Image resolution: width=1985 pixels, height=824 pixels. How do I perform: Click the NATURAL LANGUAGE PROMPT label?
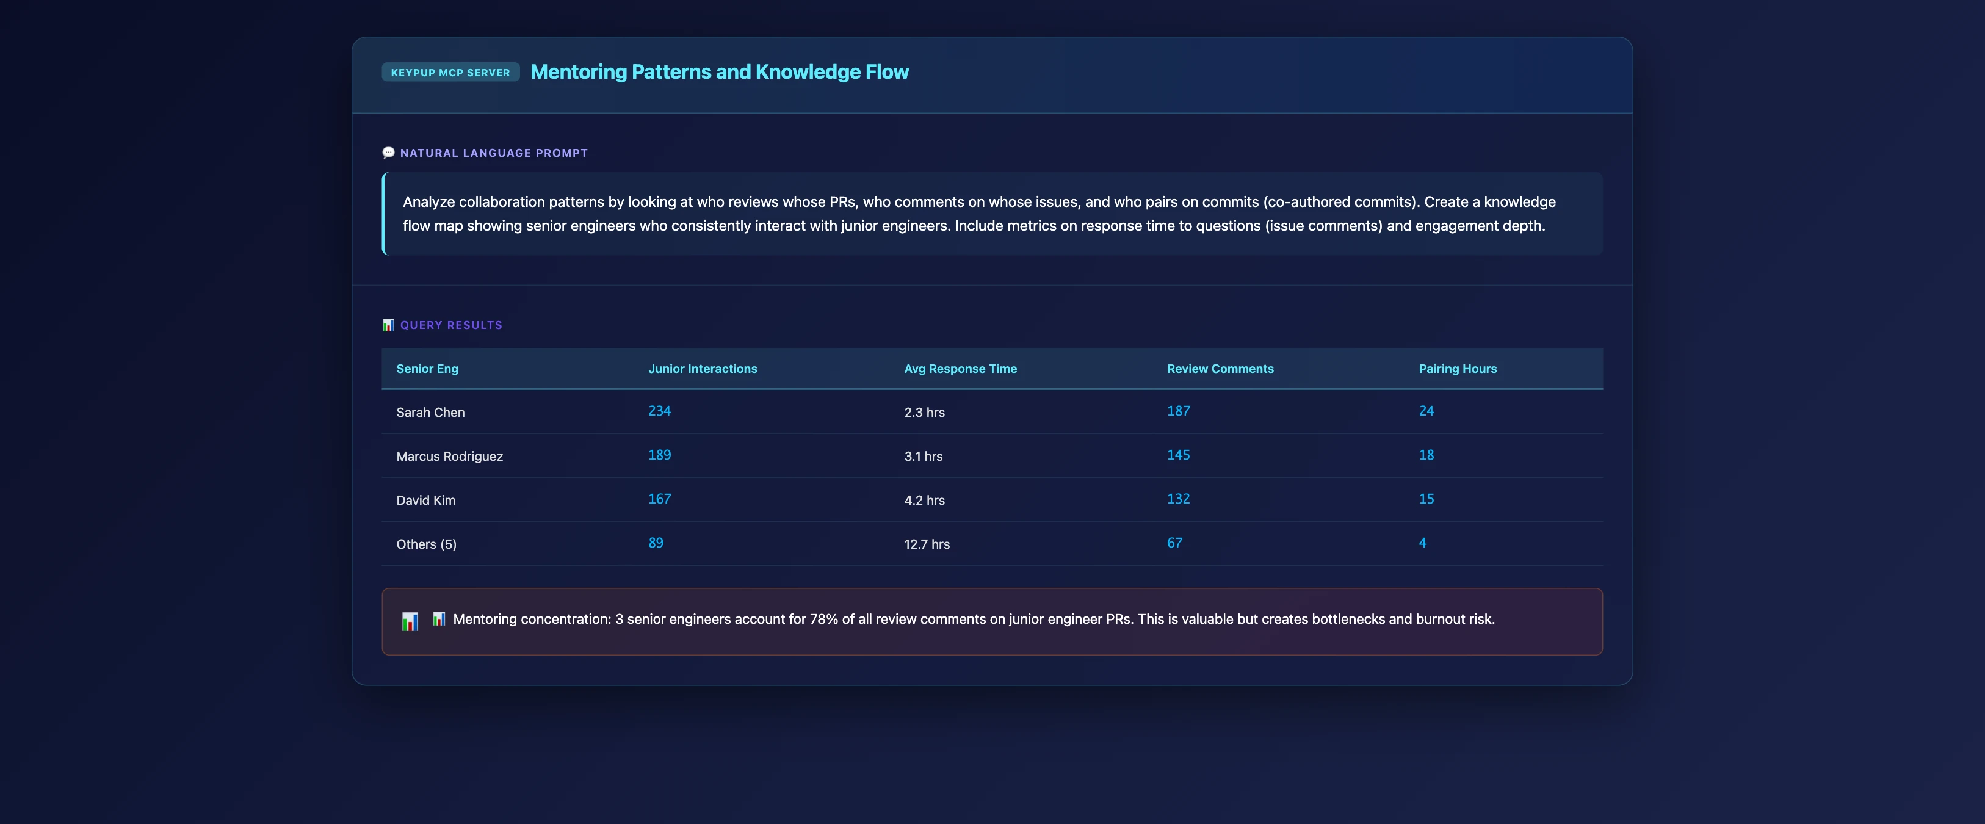point(494,153)
